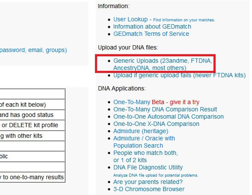Viewport: 252px width, 195px height.
Task: Select the 'with other kits' table row
Action: tap(33, 136)
